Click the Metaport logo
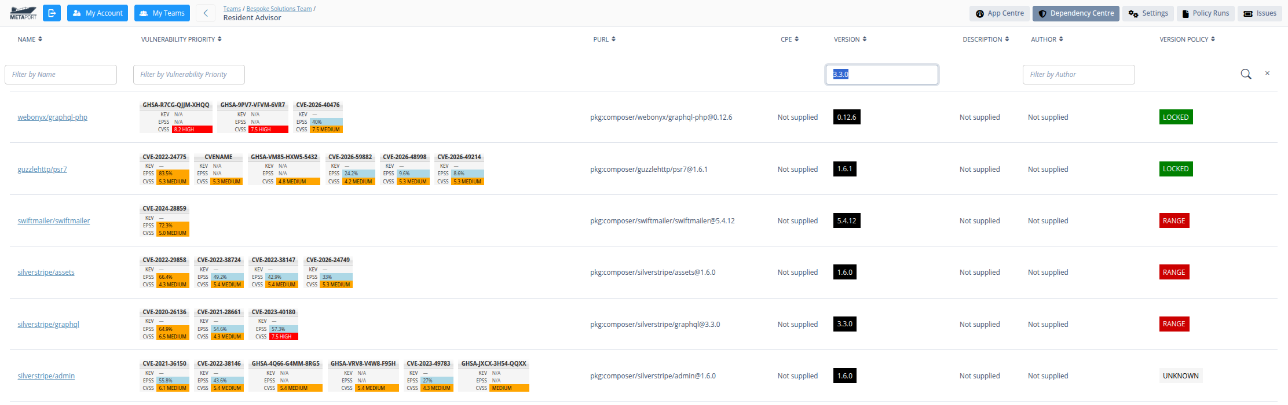Viewport: 1288px width, 405px height. click(x=23, y=13)
